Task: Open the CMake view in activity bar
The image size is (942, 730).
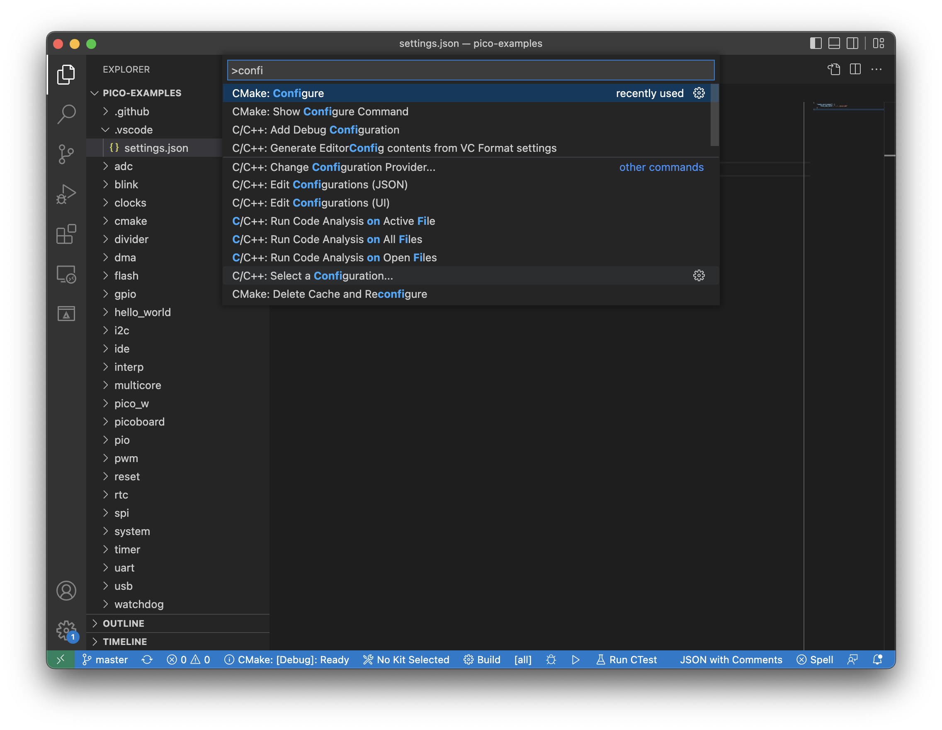Action: tap(66, 314)
